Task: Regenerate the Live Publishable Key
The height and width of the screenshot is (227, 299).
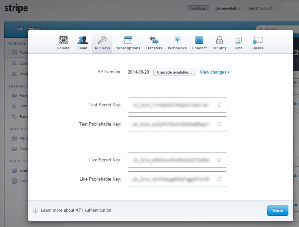Action: pyautogui.click(x=219, y=179)
